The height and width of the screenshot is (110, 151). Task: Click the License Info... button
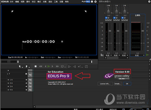point(105,84)
